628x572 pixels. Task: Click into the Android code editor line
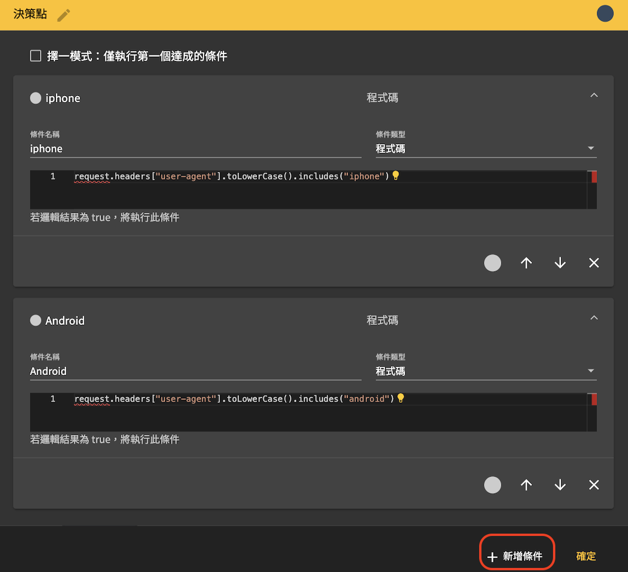coord(234,399)
